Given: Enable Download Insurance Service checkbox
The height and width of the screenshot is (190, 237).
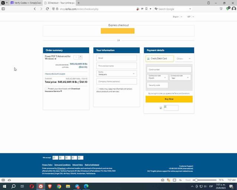Looking at the screenshot, I should coord(46,89).
